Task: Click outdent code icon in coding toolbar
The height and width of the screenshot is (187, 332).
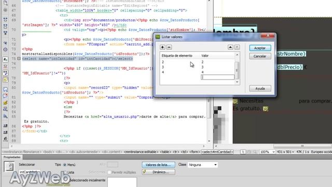Action: point(5,132)
